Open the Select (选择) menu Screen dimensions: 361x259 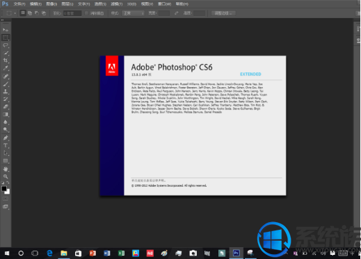tap(100, 4)
